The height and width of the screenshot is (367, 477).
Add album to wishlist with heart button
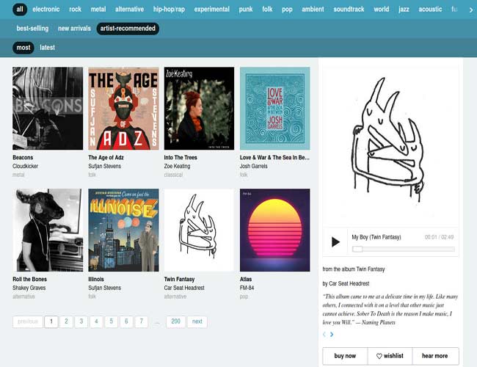coord(390,356)
